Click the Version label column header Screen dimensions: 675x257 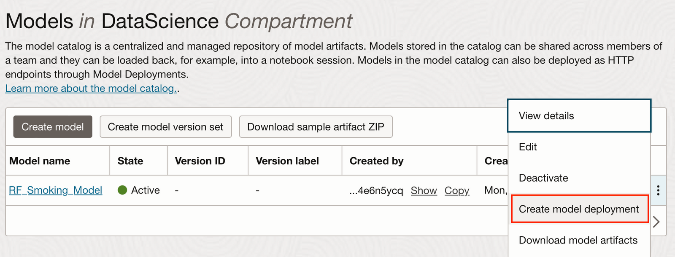287,161
